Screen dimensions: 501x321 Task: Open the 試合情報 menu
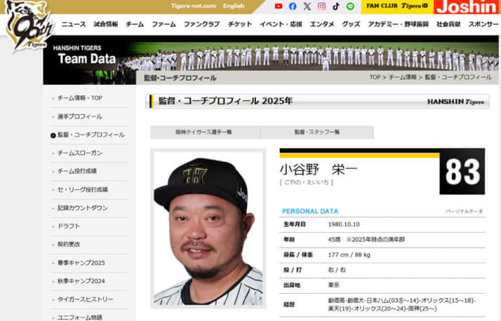point(106,25)
